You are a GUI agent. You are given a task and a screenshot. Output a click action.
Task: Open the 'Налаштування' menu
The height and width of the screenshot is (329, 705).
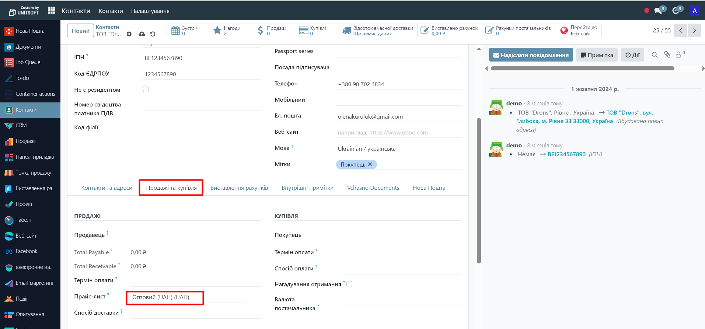click(150, 11)
